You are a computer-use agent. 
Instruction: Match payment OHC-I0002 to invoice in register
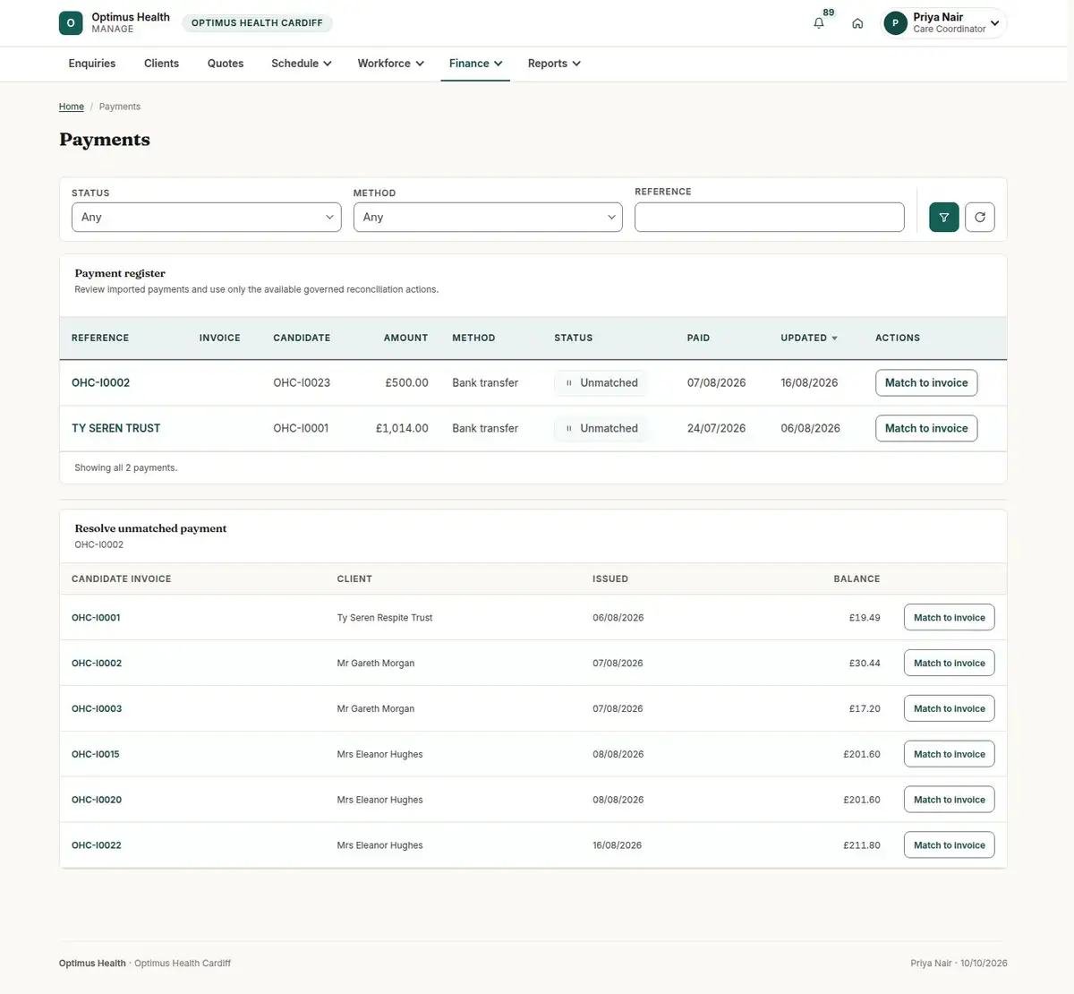(926, 383)
